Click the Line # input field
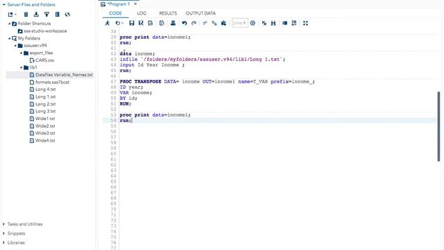 (240, 23)
